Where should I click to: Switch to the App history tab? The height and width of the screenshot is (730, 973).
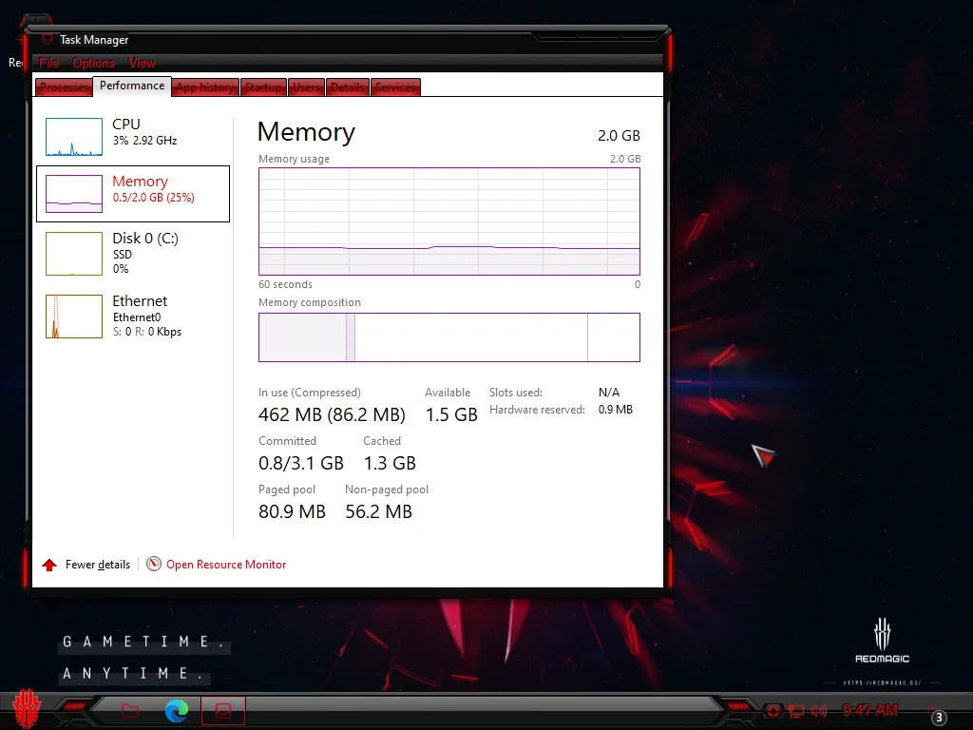click(x=205, y=87)
